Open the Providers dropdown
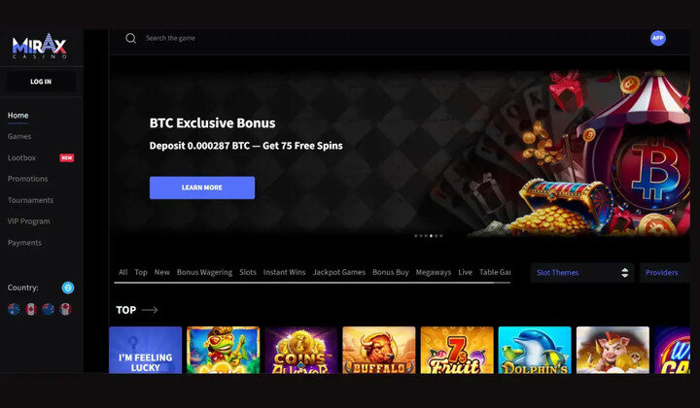The height and width of the screenshot is (408, 700). pyautogui.click(x=665, y=272)
